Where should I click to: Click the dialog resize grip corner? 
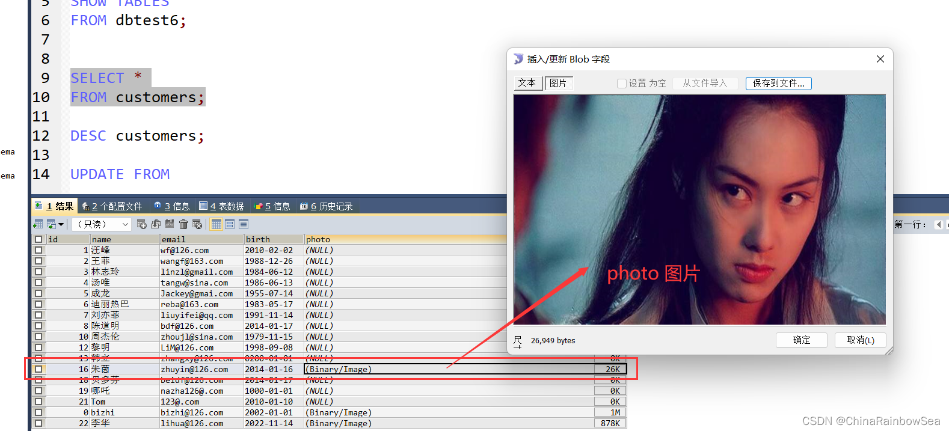(x=889, y=350)
